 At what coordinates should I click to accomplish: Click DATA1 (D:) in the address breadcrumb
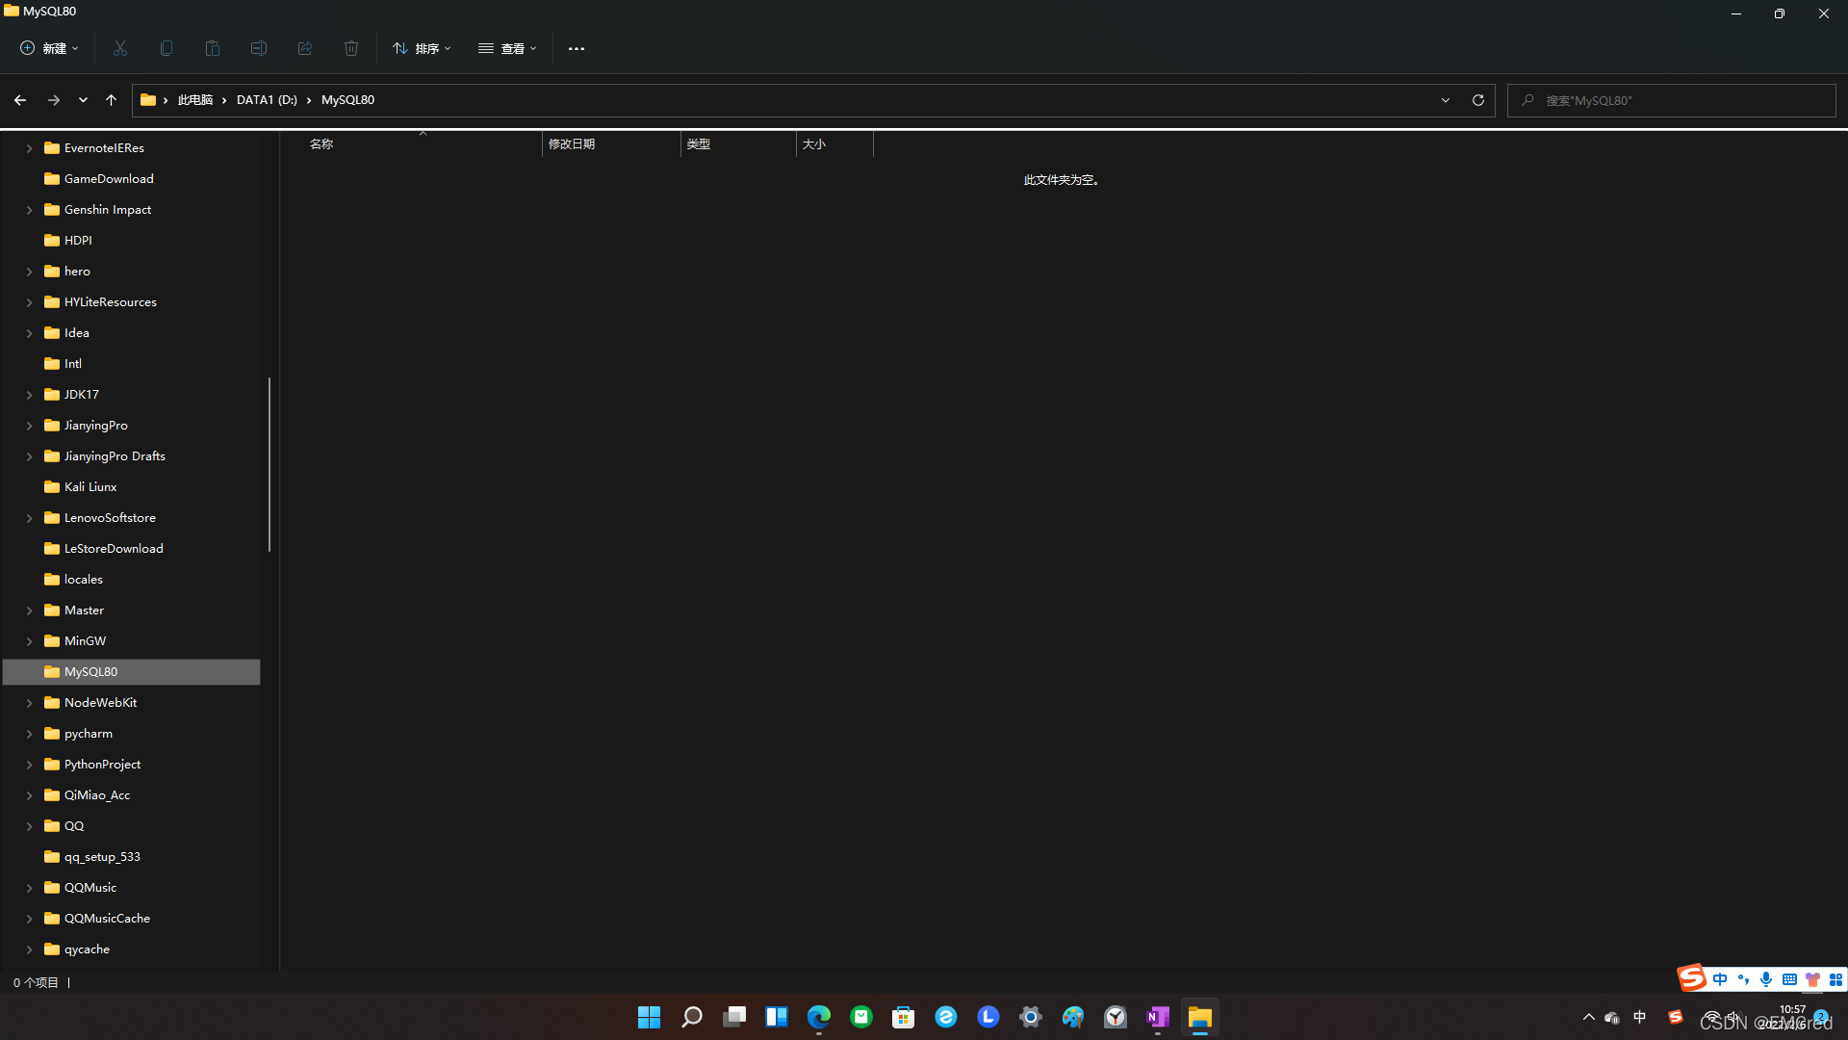[x=267, y=100]
